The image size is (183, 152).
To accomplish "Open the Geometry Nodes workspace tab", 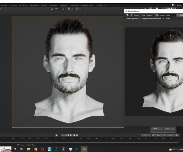I will pyautogui.click(x=87, y=5).
